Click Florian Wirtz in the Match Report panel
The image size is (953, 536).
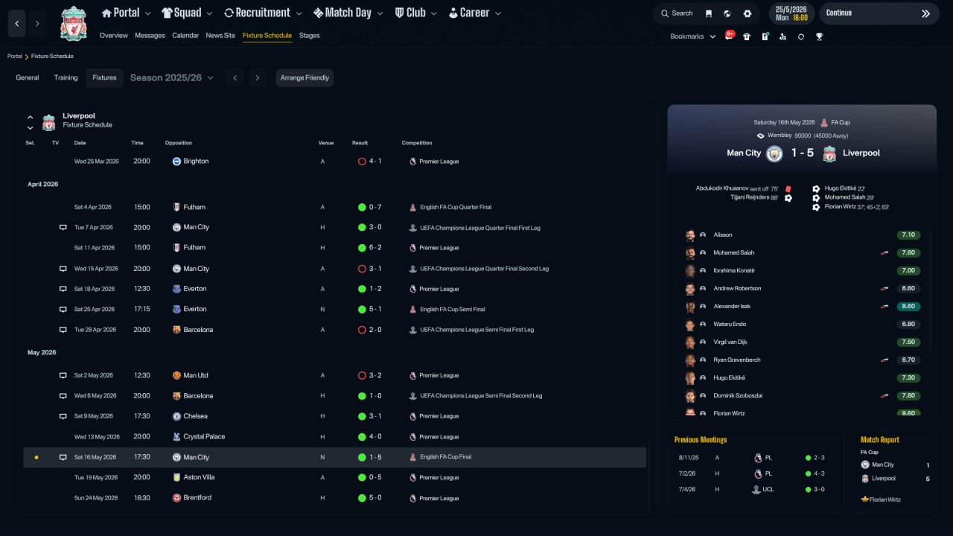coord(885,500)
